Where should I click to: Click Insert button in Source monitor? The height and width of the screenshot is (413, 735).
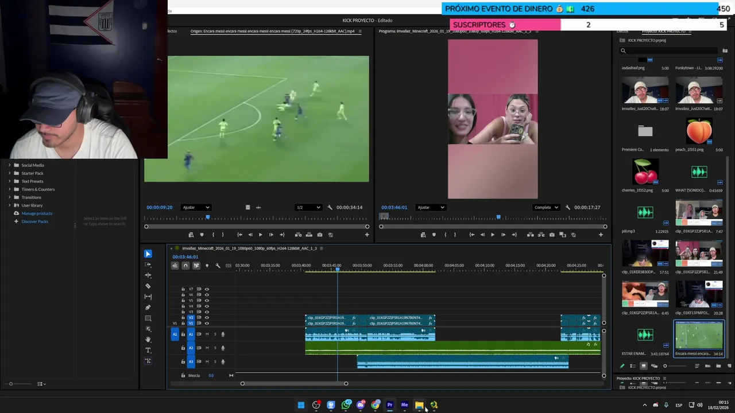(298, 235)
